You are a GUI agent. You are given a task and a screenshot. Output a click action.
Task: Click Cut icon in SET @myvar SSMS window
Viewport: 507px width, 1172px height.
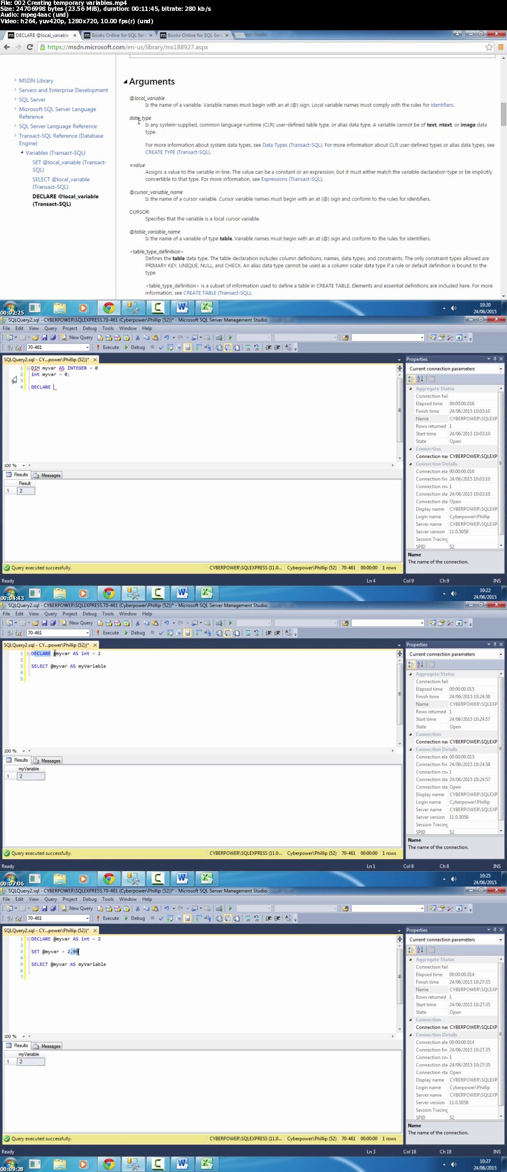pos(138,908)
